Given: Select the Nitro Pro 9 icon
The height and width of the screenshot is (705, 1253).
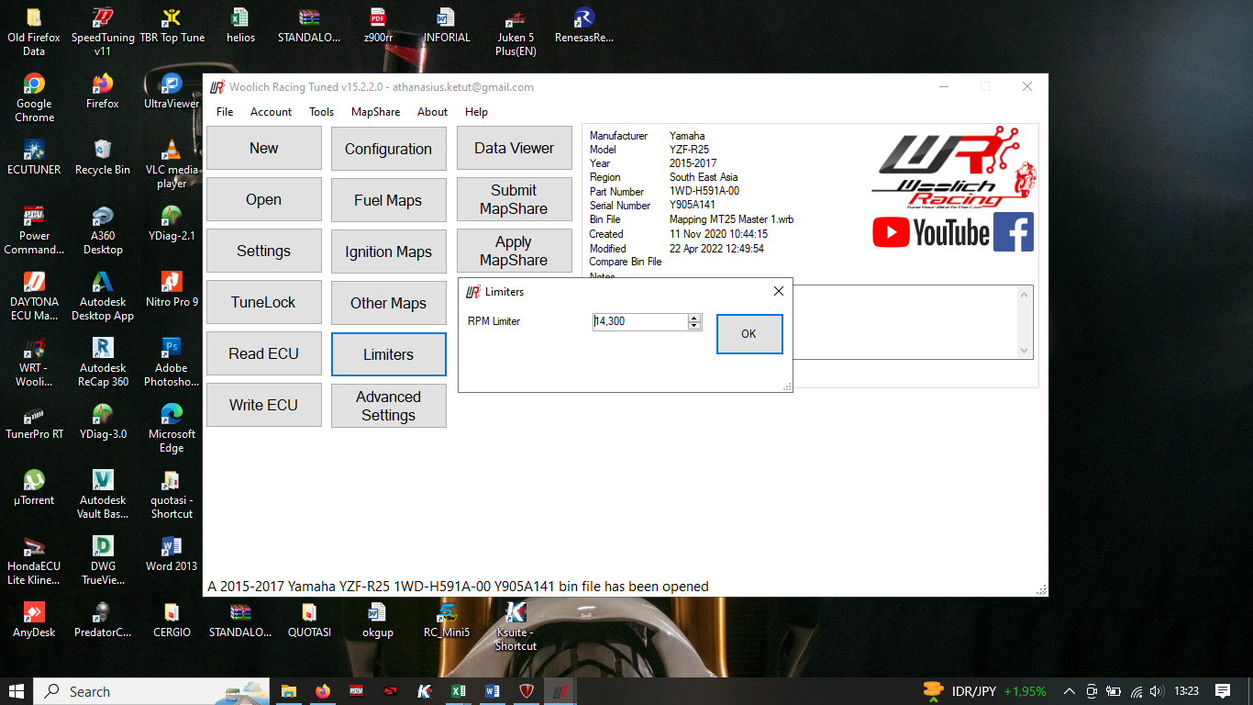Looking at the screenshot, I should (172, 288).
